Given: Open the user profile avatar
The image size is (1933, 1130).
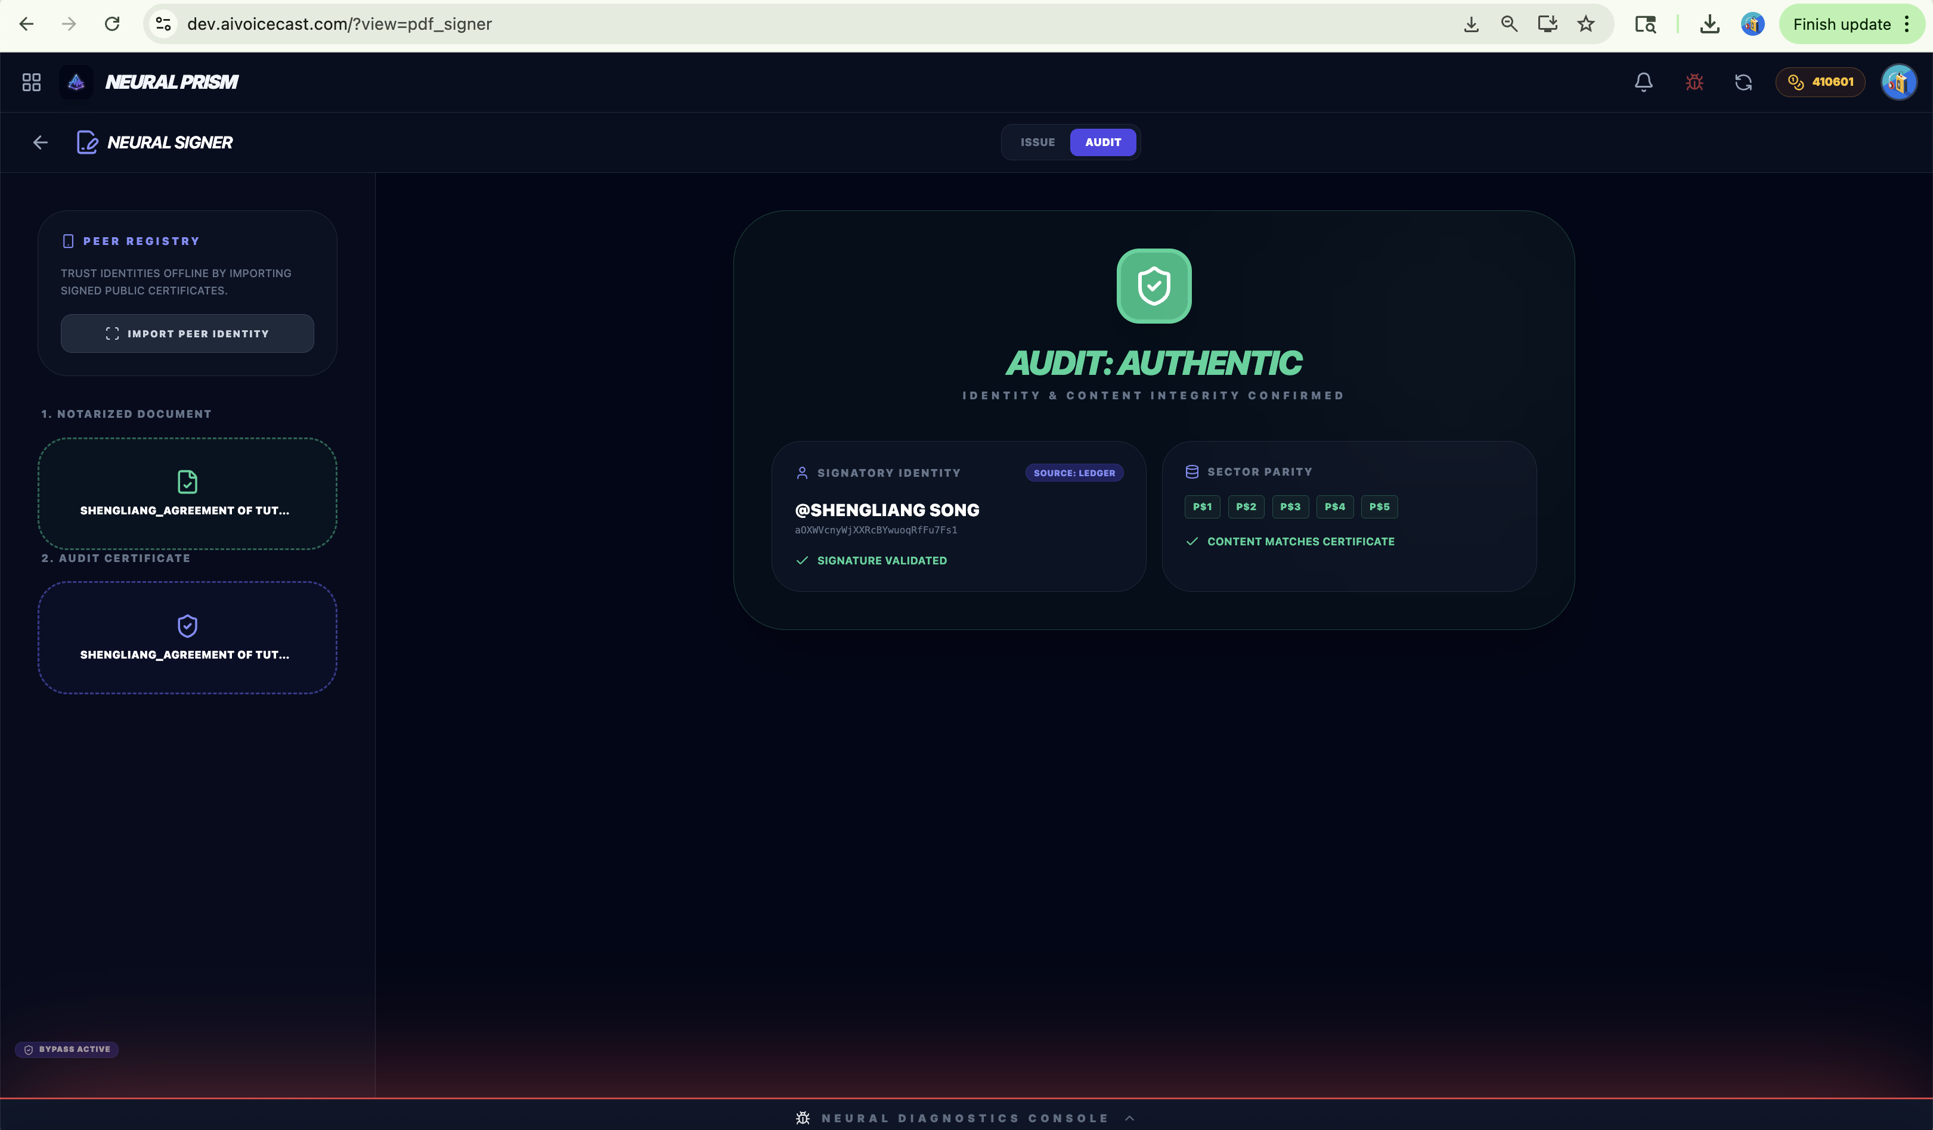Looking at the screenshot, I should tap(1898, 82).
